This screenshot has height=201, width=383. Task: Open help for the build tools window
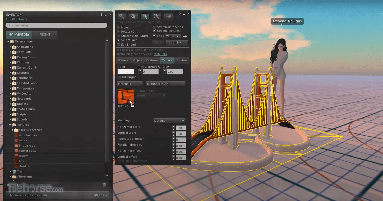pos(180,14)
